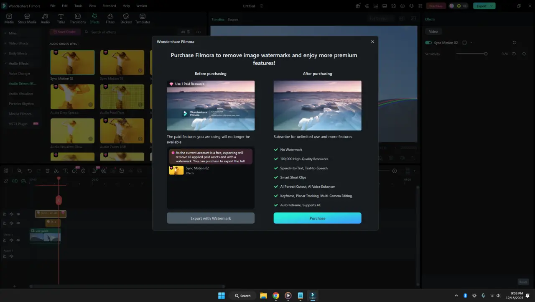Delete clip using the trash icon
The width and height of the screenshot is (535, 302).
[x=47, y=171]
